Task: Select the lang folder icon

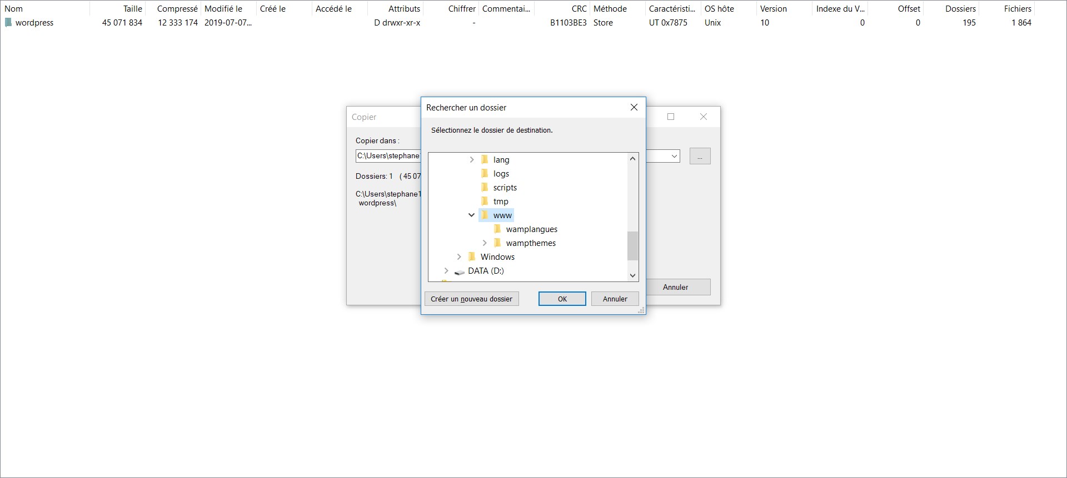Action: [x=485, y=160]
